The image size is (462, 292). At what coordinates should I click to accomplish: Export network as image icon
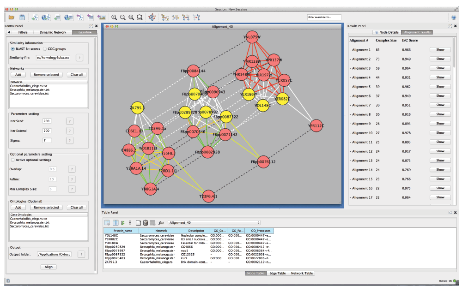tap(101, 18)
